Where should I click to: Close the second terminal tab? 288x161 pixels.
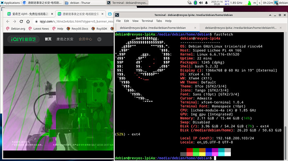click(280, 28)
